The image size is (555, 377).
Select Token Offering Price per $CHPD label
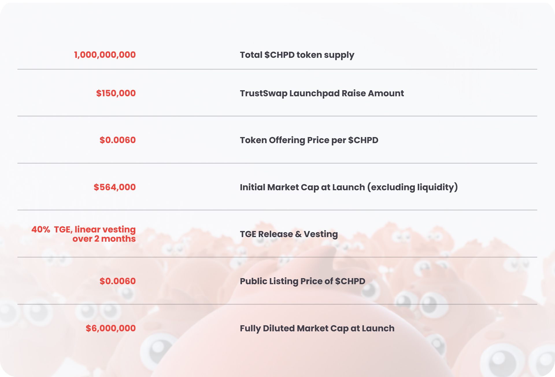pyautogui.click(x=309, y=140)
